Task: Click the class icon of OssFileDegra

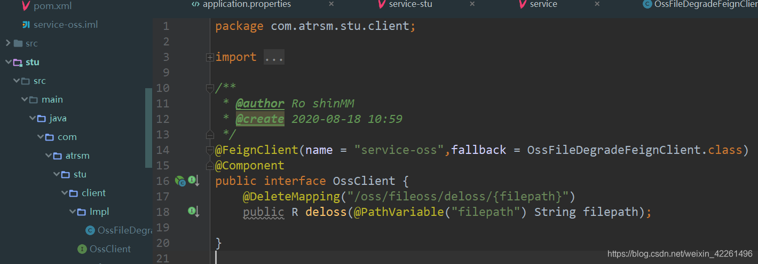Action: (x=90, y=230)
